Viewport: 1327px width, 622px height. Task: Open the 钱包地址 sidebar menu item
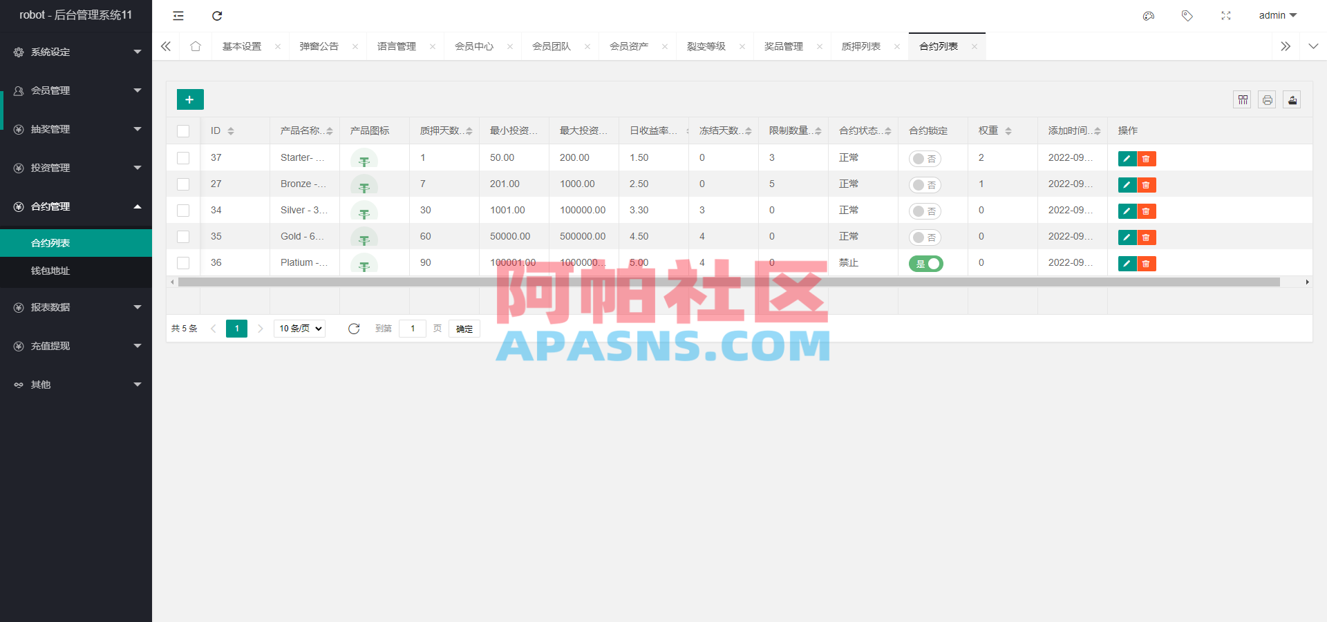[50, 271]
